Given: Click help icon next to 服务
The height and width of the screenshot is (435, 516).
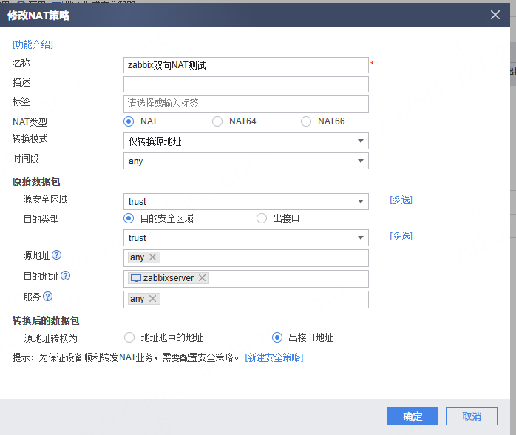Looking at the screenshot, I should tap(48, 297).
